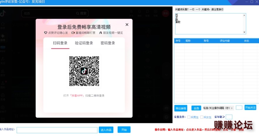259x137 pixels.
Task: Maximize the comment collector window
Action: point(252,2)
